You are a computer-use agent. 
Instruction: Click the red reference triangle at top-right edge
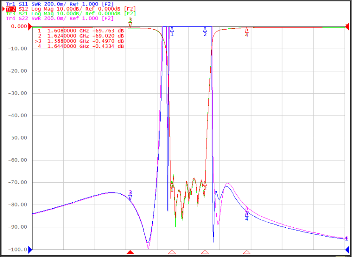[x=347, y=26]
